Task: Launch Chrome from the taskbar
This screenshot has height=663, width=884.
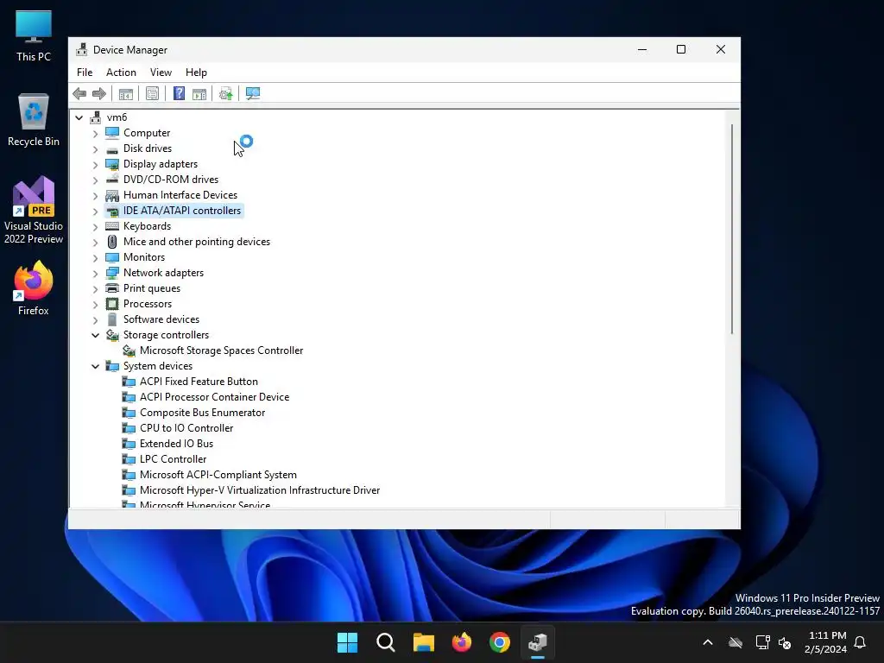Action: [500, 642]
